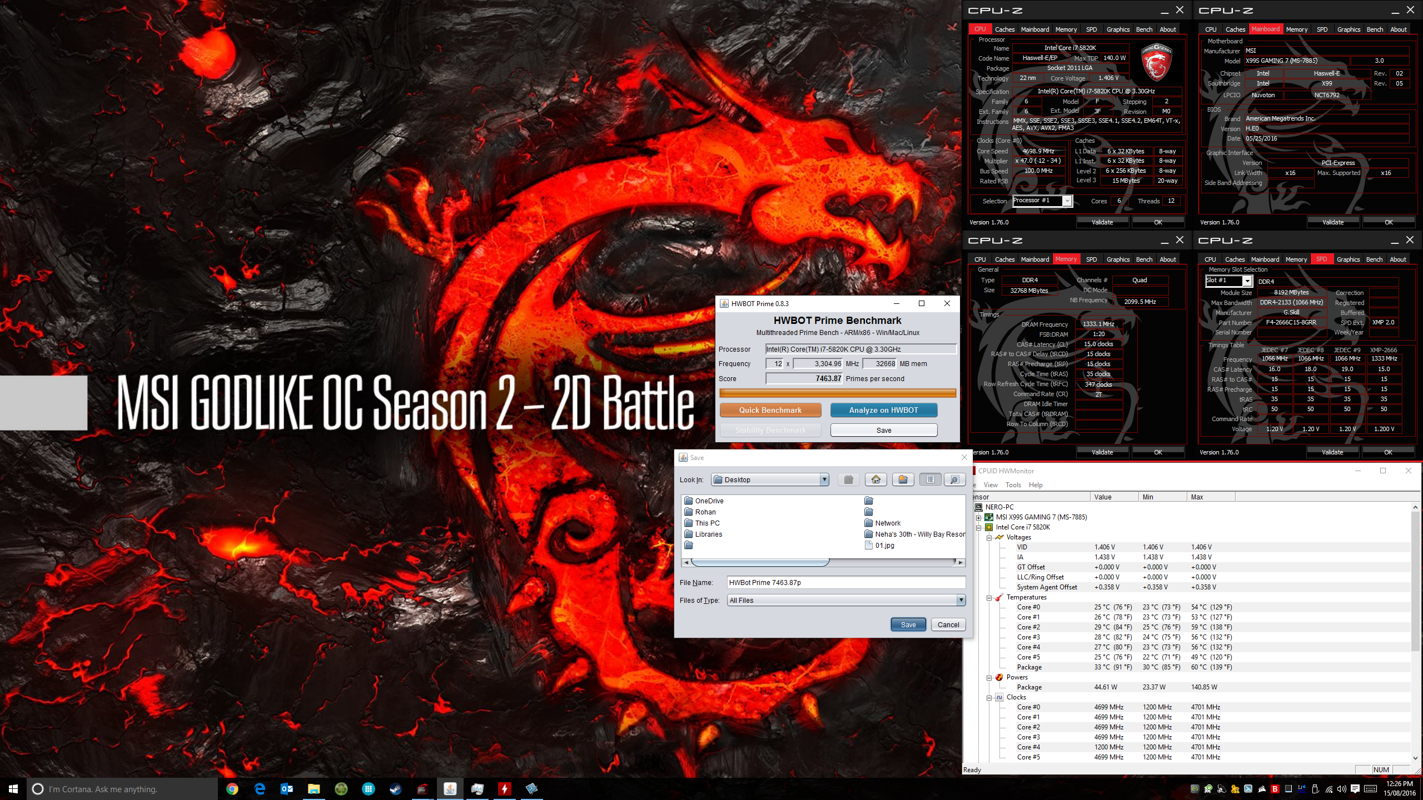
Task: Open the green recycle-symbol app on taskbar
Action: coord(341,788)
